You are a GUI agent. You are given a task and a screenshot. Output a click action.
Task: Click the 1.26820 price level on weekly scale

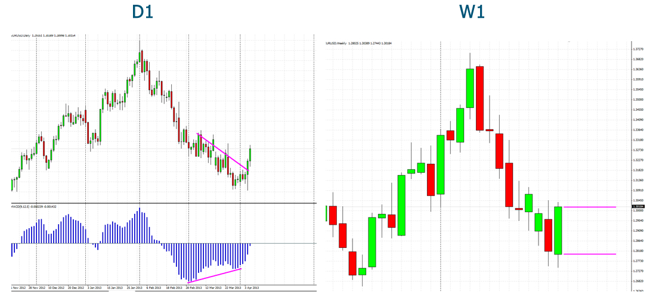[x=639, y=281]
